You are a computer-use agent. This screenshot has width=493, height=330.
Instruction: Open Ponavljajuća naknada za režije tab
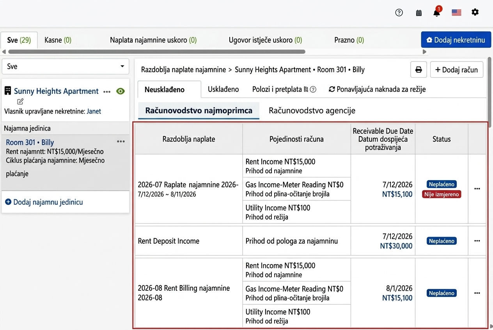pos(378,90)
